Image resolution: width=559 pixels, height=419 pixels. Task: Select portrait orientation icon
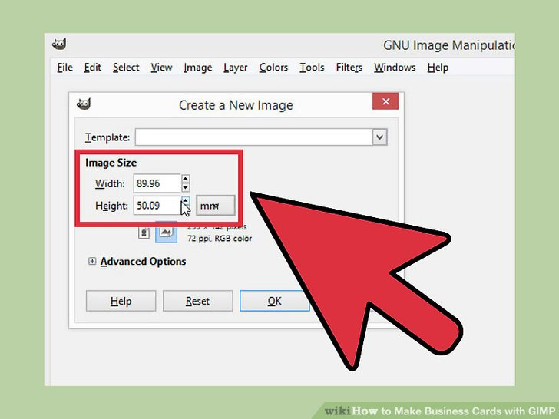click(144, 233)
